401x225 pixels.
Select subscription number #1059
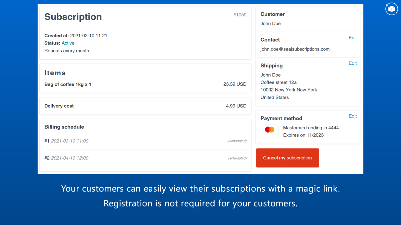point(240,15)
